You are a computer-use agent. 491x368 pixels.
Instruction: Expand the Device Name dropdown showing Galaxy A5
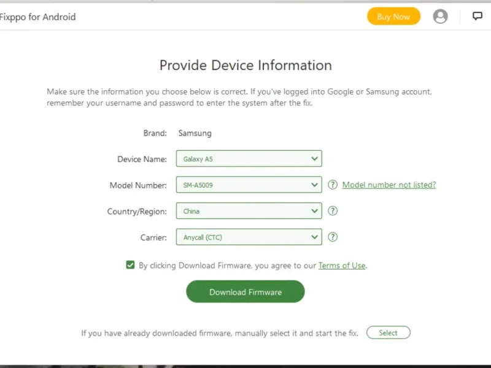click(249, 159)
